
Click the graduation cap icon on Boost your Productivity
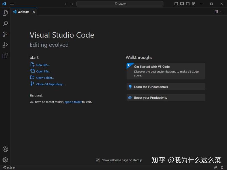[x=130, y=98]
